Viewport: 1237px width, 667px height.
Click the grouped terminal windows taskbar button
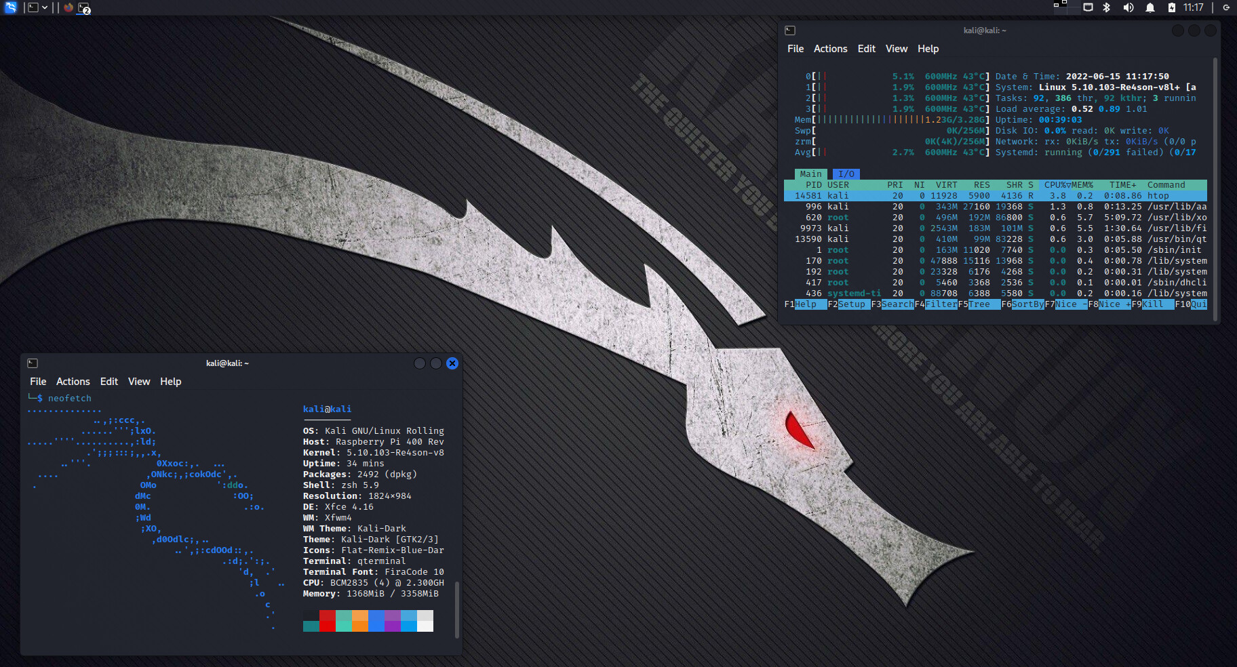84,8
